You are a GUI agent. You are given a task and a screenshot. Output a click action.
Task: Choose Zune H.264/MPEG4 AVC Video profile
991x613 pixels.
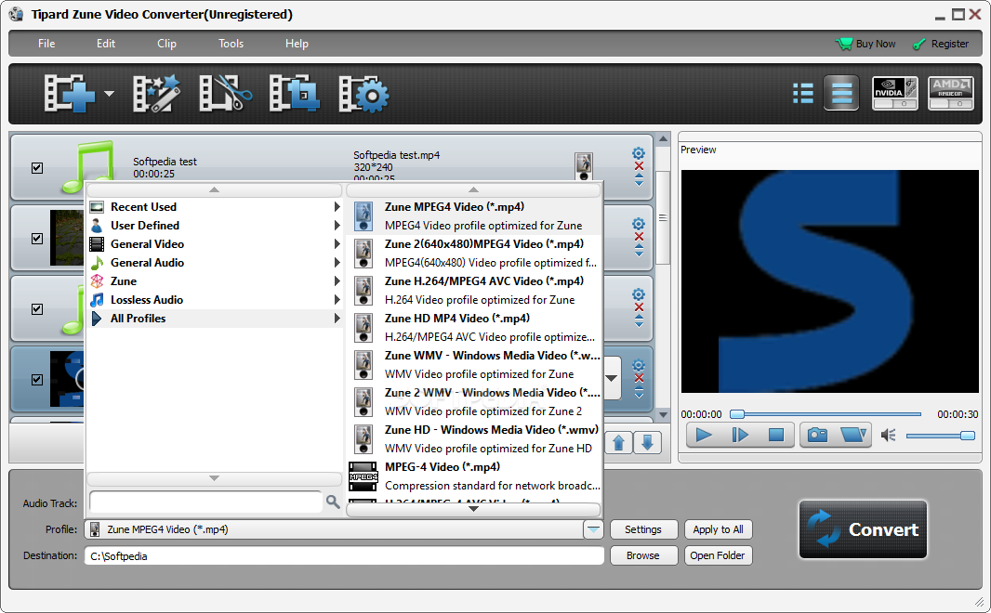point(474,291)
